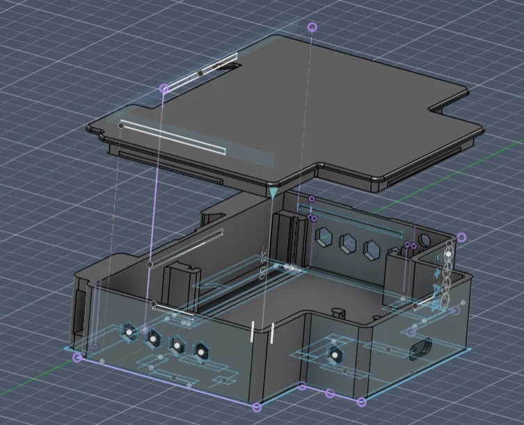Select the teal offset arrow manipulator
This screenshot has height=425, width=524.
tap(273, 193)
